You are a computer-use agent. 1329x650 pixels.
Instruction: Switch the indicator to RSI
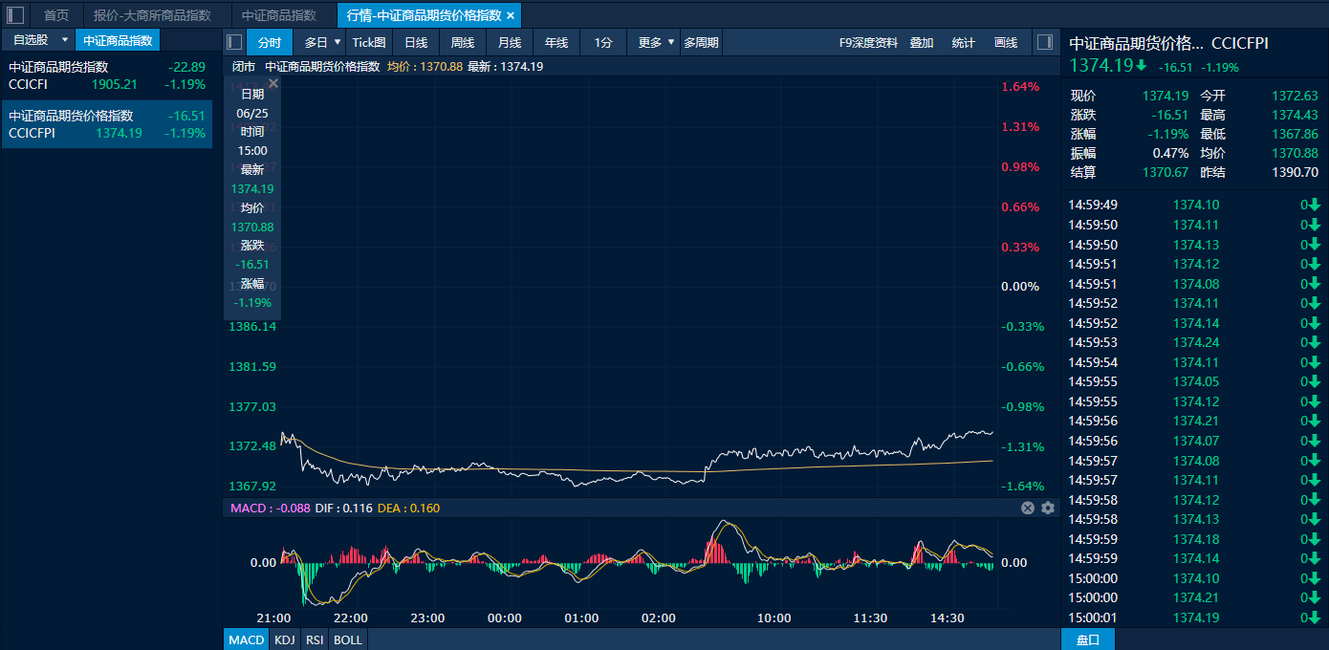(315, 639)
